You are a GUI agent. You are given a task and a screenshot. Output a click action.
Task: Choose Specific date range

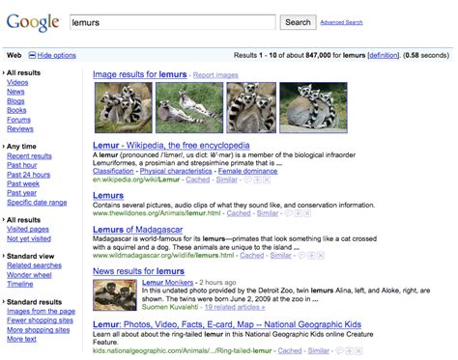37,203
